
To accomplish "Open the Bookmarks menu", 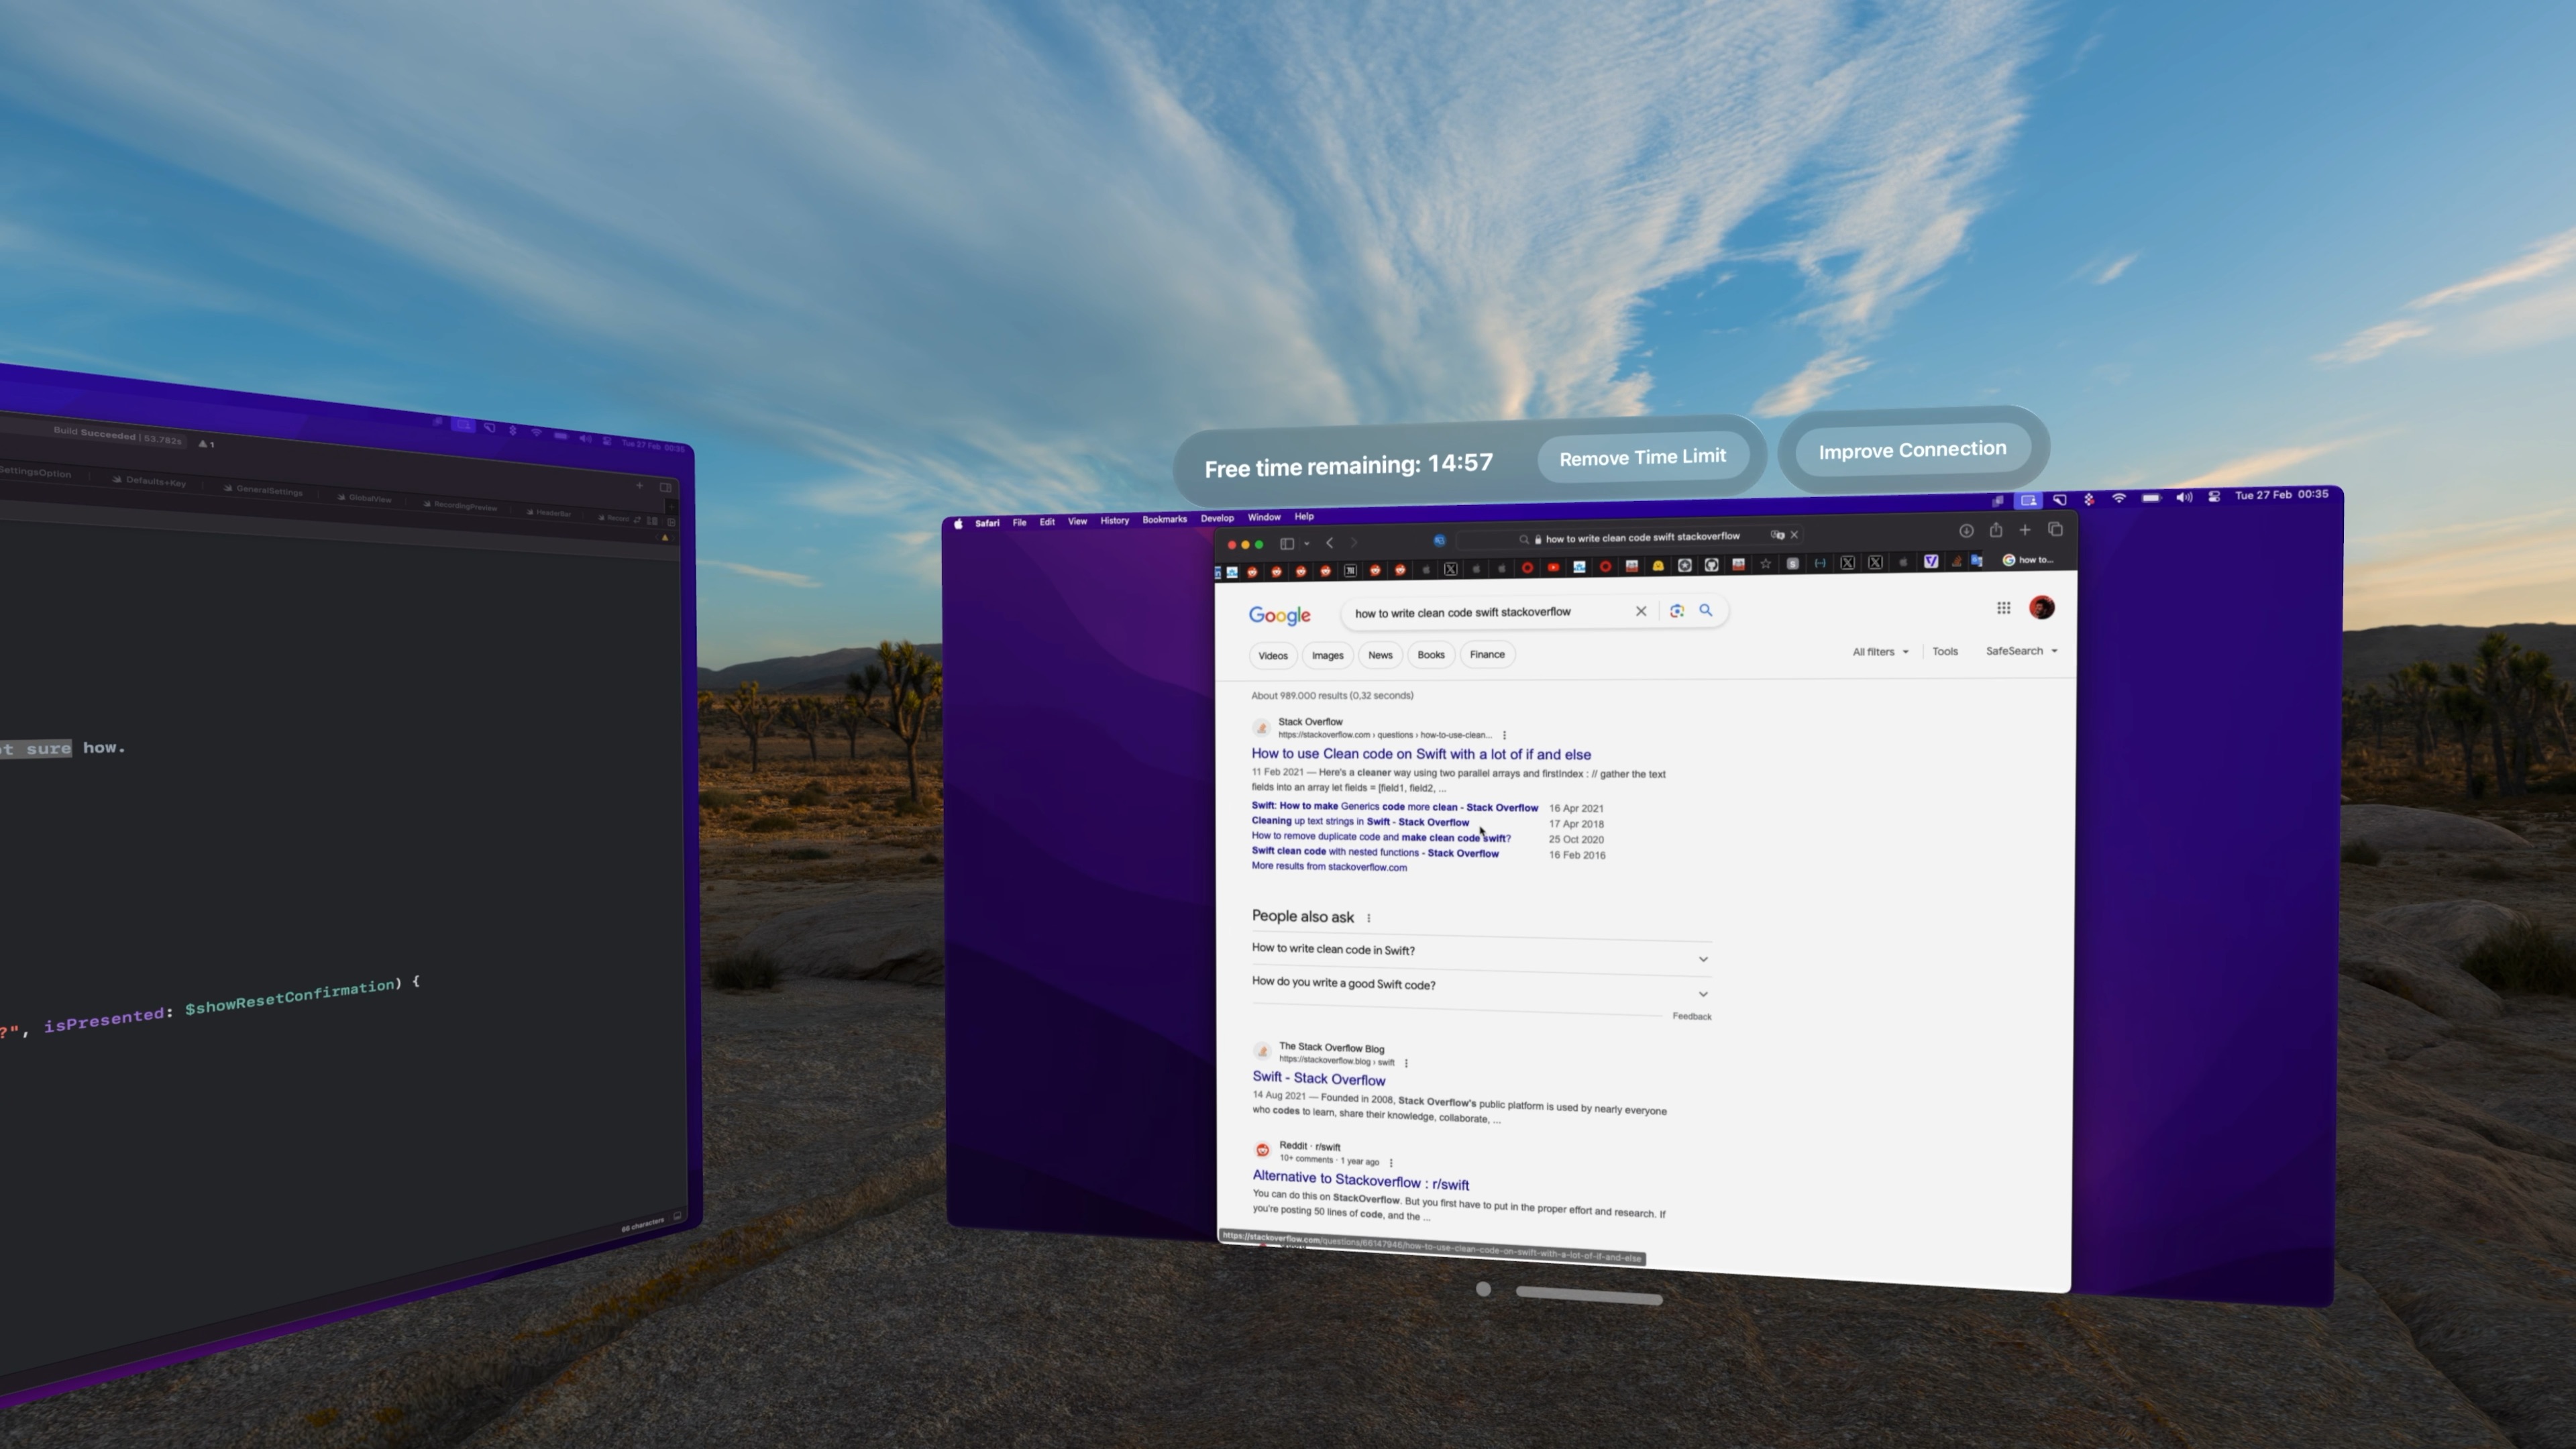I will (1164, 519).
